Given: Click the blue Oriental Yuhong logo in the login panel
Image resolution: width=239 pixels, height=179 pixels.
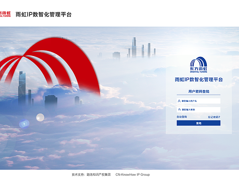Looking at the screenshot, I should coord(199,65).
